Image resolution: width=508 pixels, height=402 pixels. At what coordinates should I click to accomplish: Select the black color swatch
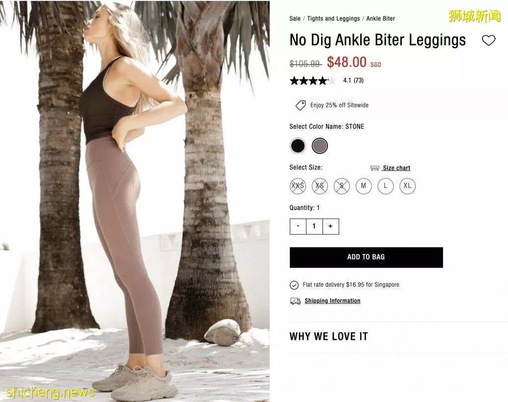click(x=298, y=146)
